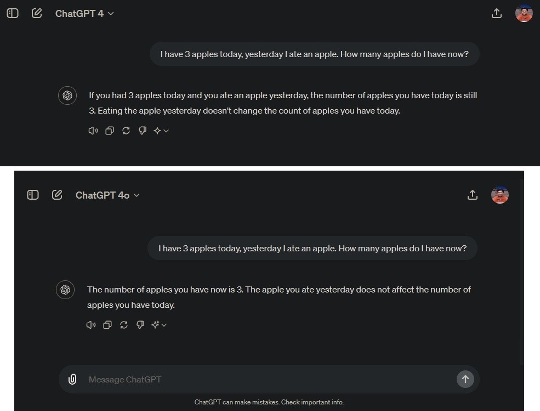Expand change model sparkle menu in ChatGPT 4
The height and width of the screenshot is (411, 540).
pos(161,131)
